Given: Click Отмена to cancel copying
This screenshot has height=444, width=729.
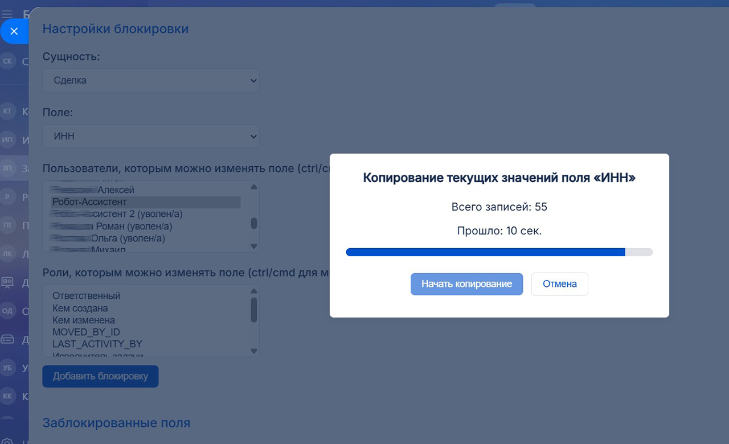Looking at the screenshot, I should [559, 284].
